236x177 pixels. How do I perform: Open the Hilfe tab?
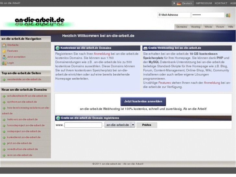230,27
